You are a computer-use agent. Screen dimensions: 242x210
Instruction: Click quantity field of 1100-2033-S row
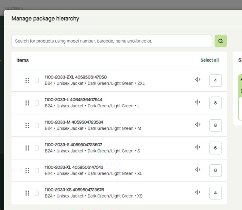[215, 148]
